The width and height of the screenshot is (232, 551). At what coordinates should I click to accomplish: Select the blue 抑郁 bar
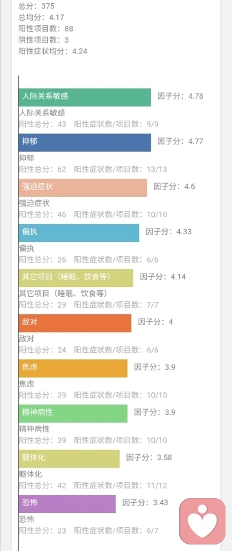[x=84, y=143]
